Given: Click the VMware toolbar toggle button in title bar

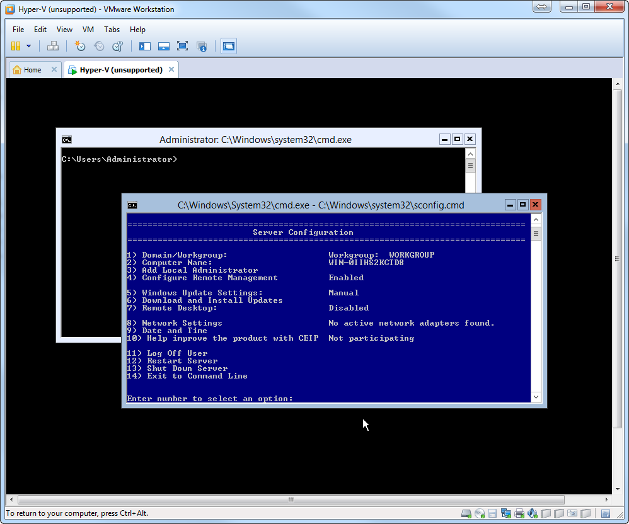Looking at the screenshot, I should click(541, 6).
